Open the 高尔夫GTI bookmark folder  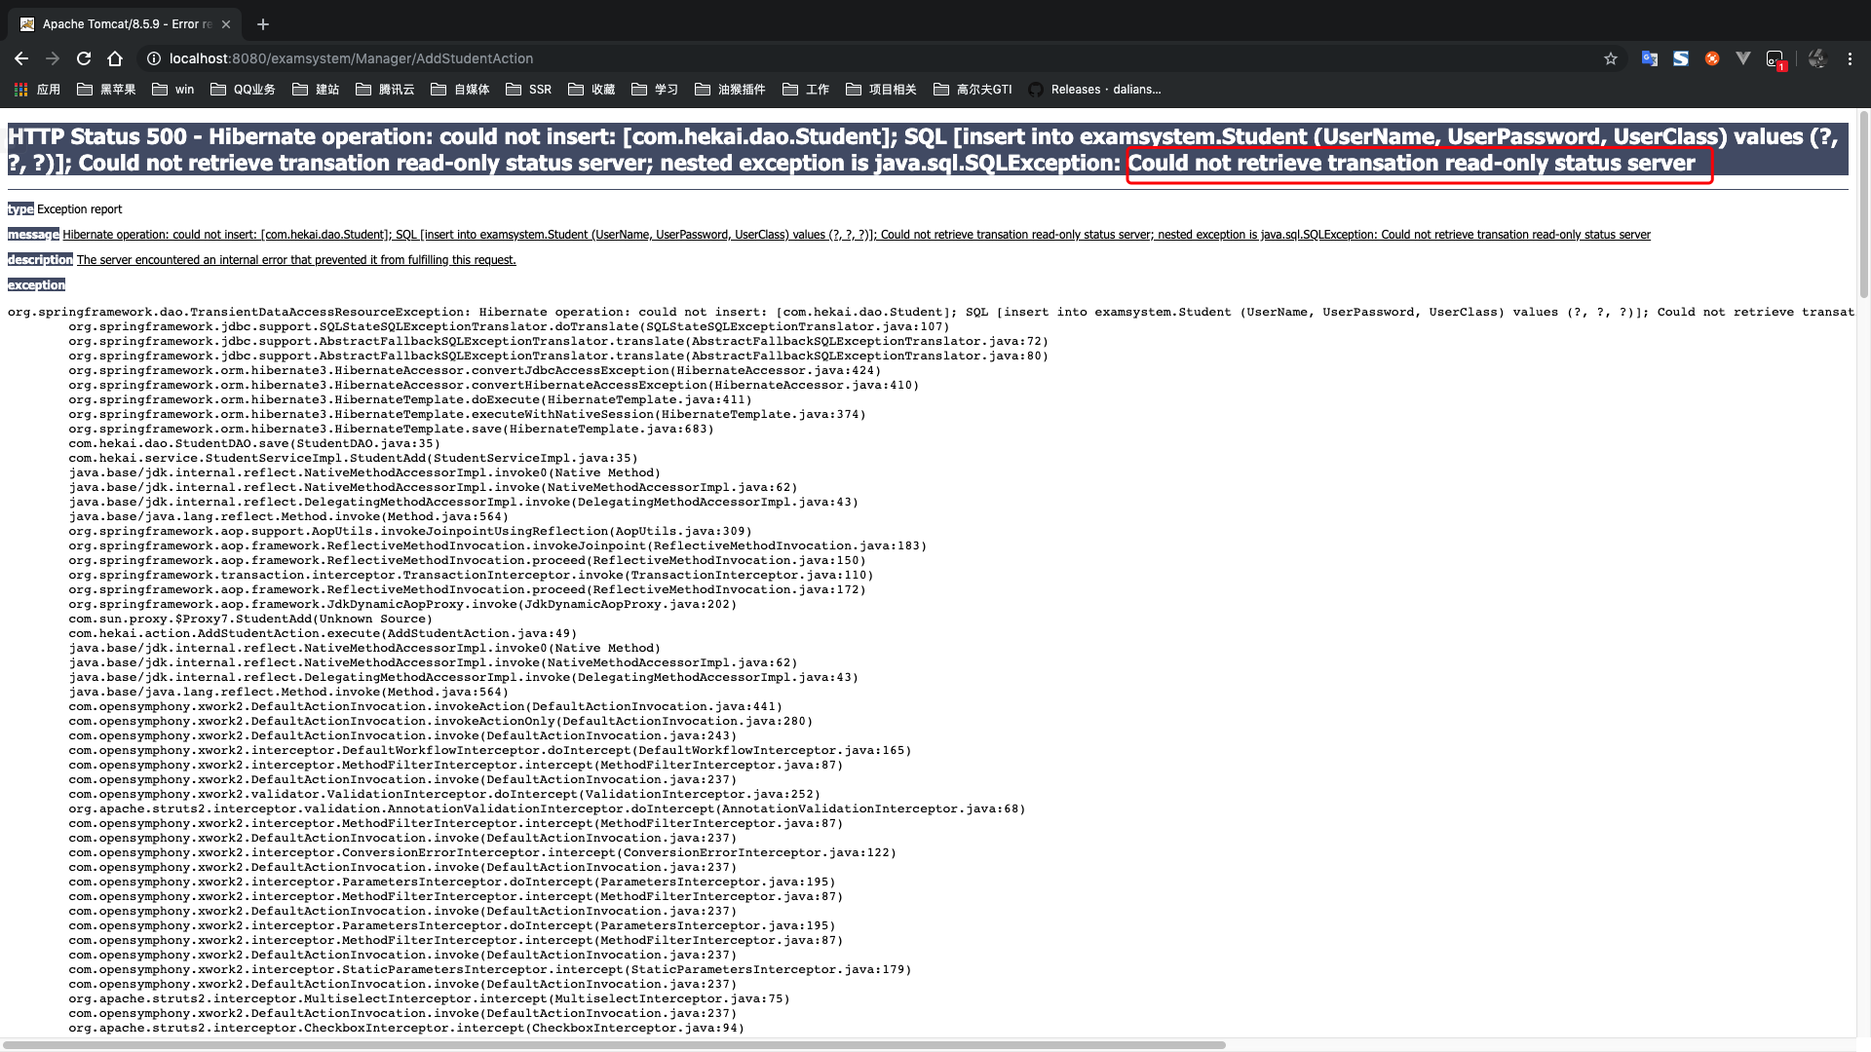click(x=973, y=90)
